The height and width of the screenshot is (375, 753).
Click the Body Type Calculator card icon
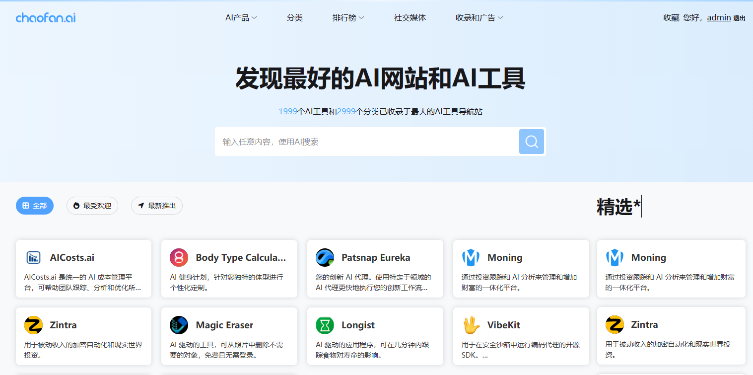tap(179, 257)
